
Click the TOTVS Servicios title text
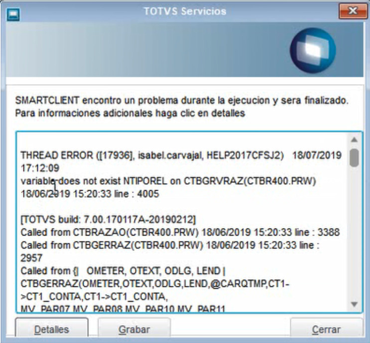coord(185,11)
